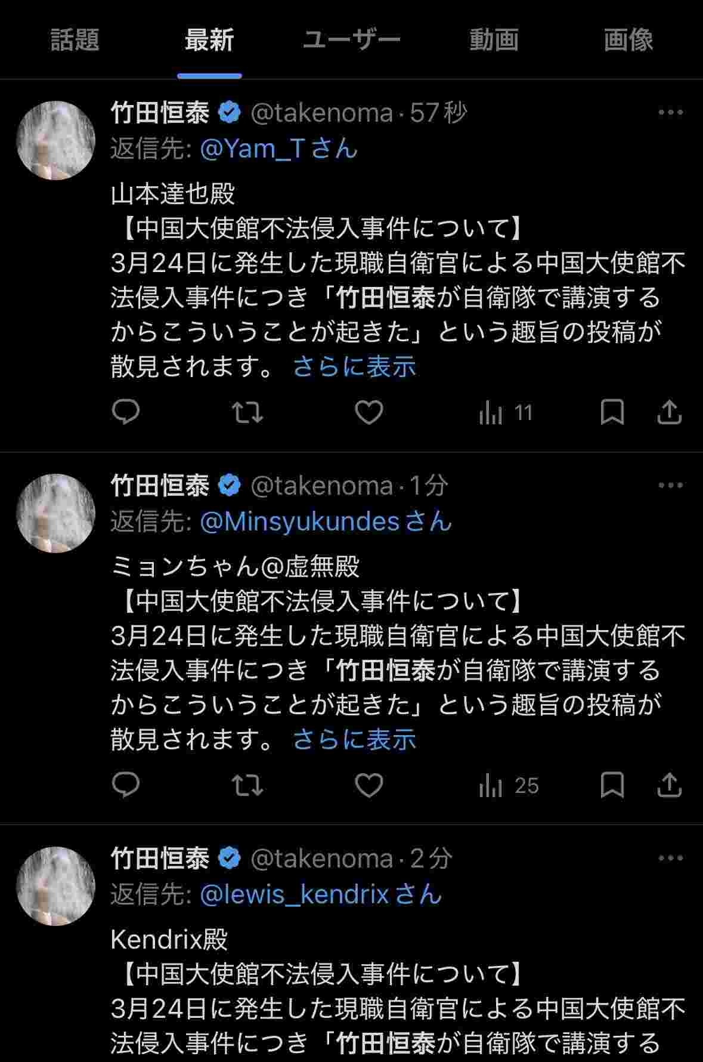View analytics showing 11 views
Viewport: 703px width, 1062px height.
point(506,413)
